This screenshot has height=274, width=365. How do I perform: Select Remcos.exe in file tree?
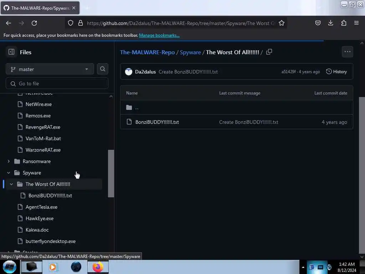pos(38,116)
